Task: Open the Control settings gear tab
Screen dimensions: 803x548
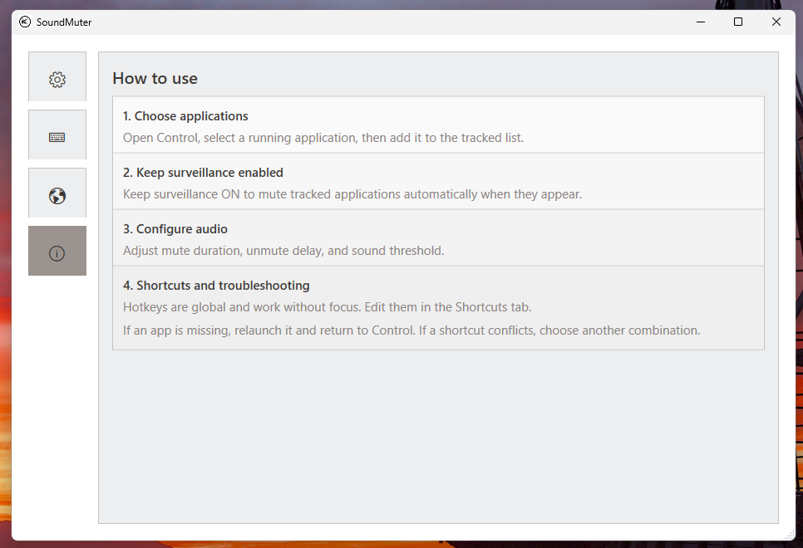Action: 57,76
